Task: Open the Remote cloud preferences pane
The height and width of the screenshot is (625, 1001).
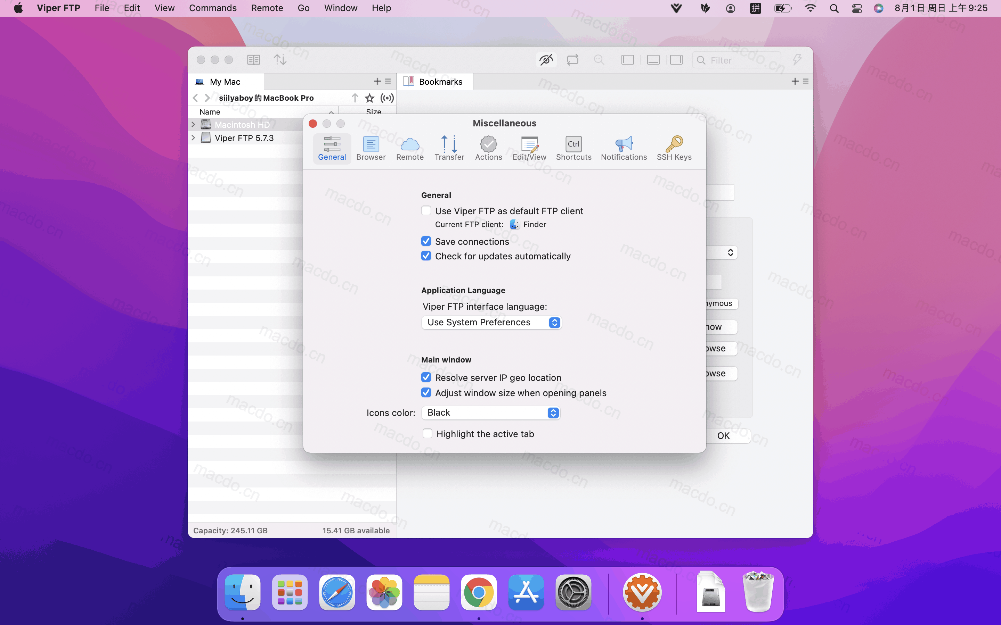Action: click(409, 148)
